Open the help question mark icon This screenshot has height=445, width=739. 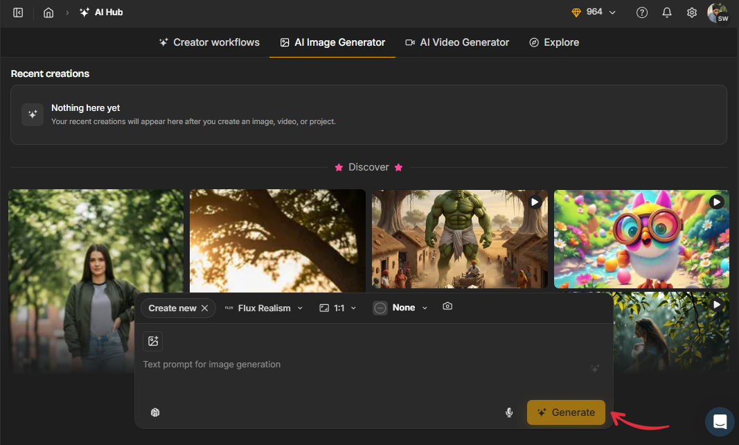(642, 12)
